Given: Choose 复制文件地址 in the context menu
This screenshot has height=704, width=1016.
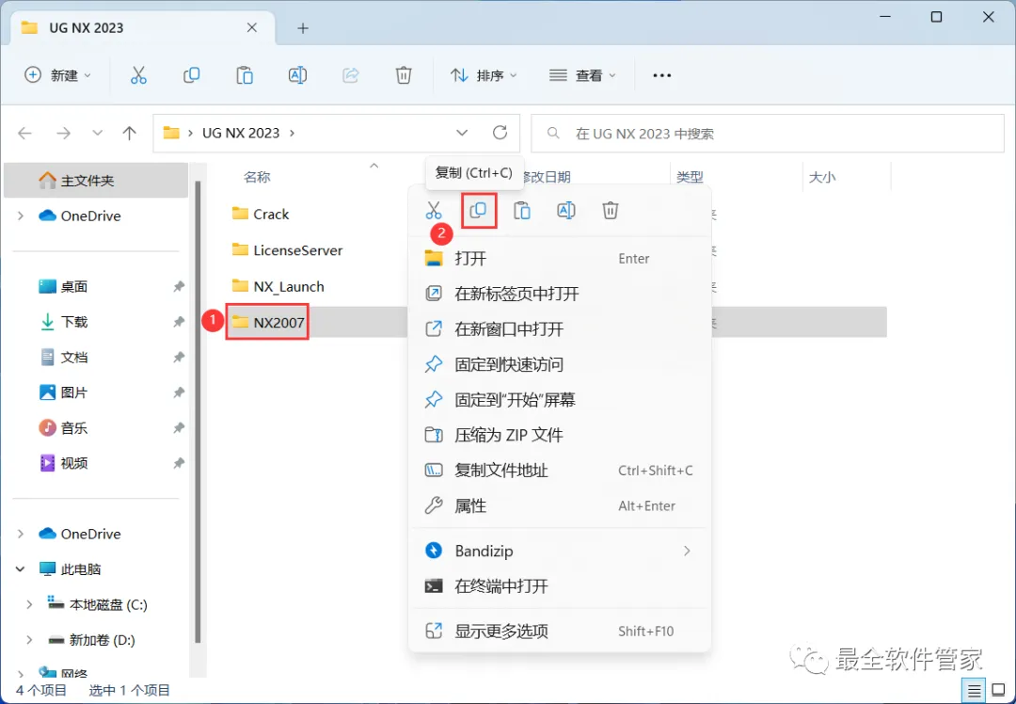Looking at the screenshot, I should 560,471.
